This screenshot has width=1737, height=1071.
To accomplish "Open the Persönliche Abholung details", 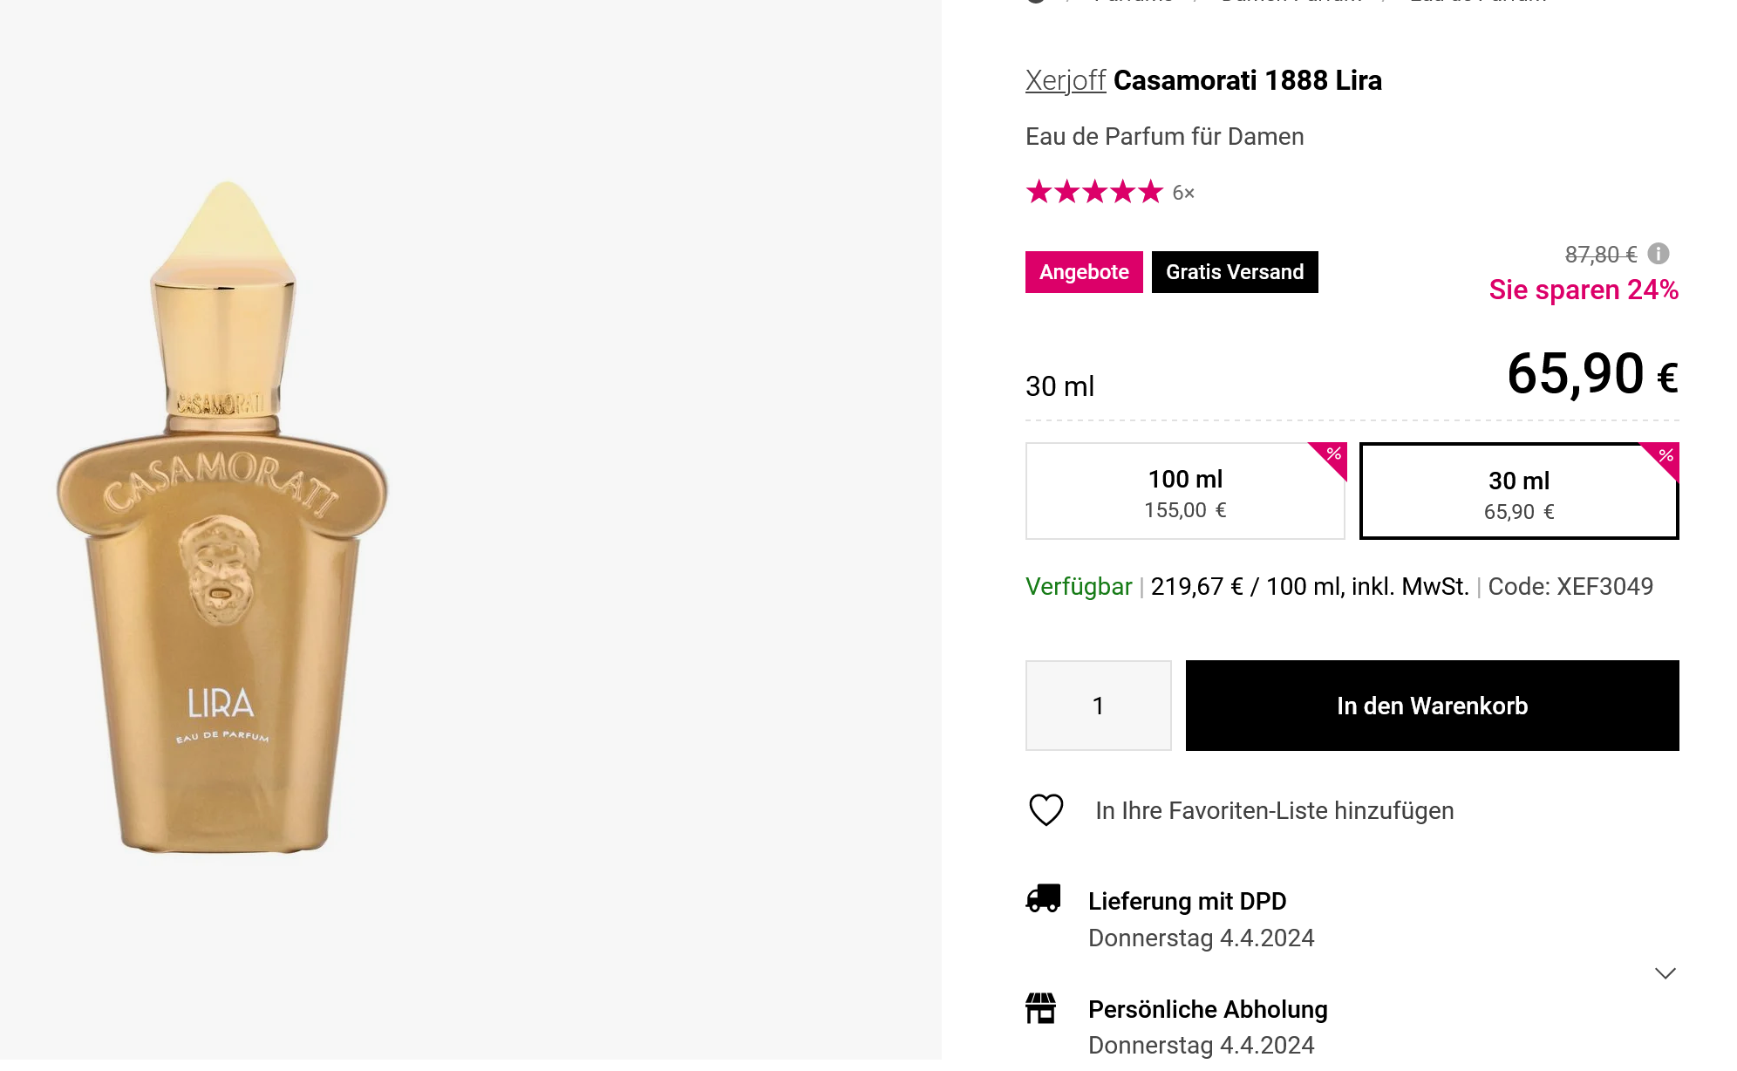I will (x=1208, y=1009).
